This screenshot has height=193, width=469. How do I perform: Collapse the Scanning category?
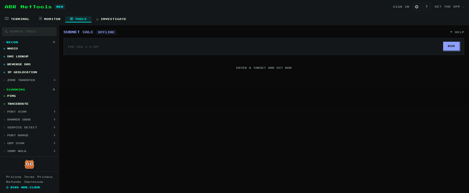click(x=29, y=89)
